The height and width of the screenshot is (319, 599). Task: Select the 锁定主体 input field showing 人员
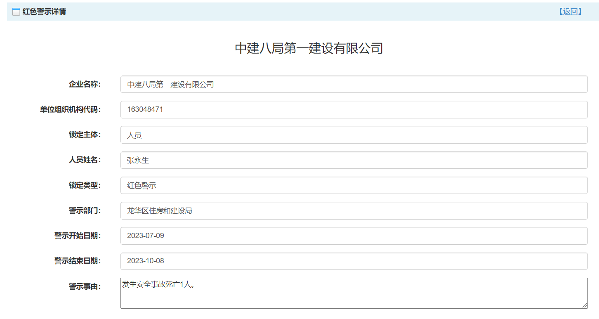pos(354,135)
